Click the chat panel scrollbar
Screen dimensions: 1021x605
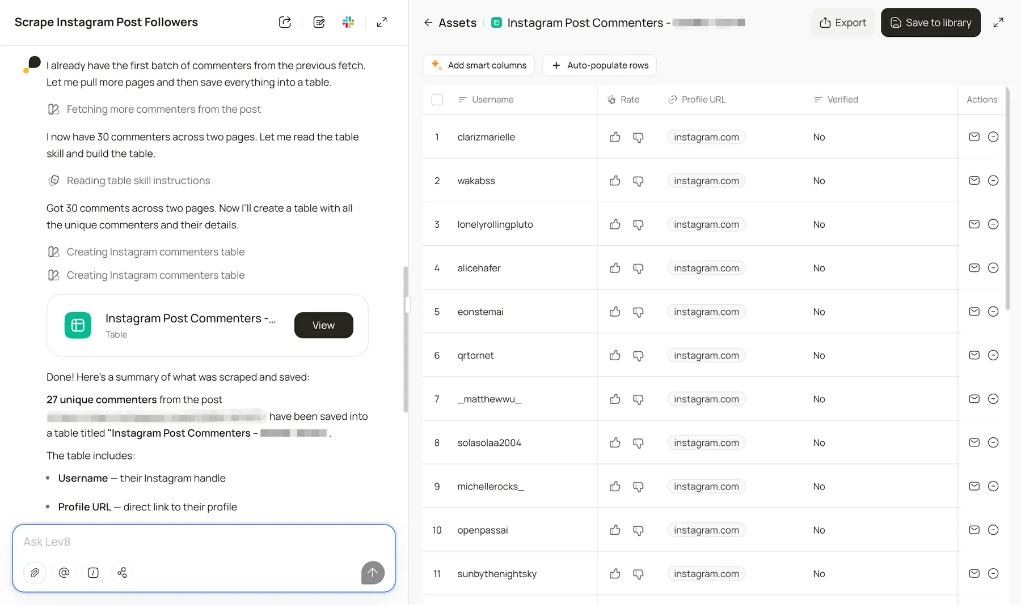click(x=406, y=340)
